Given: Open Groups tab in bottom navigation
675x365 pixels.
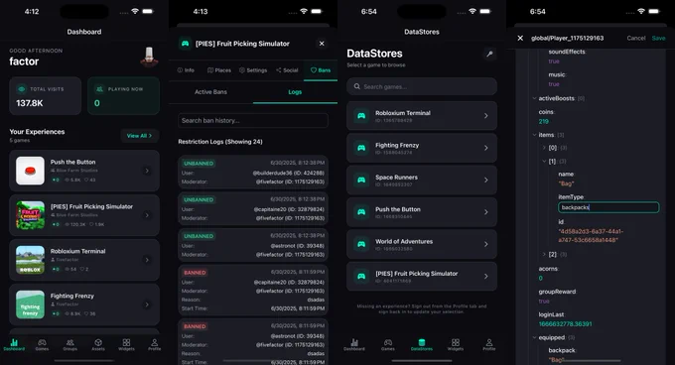Looking at the screenshot, I should pos(69,344).
